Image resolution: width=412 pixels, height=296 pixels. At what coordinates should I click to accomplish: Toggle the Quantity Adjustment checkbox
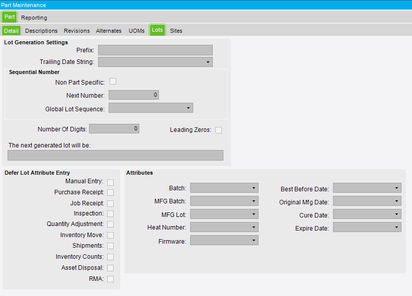[x=111, y=224]
